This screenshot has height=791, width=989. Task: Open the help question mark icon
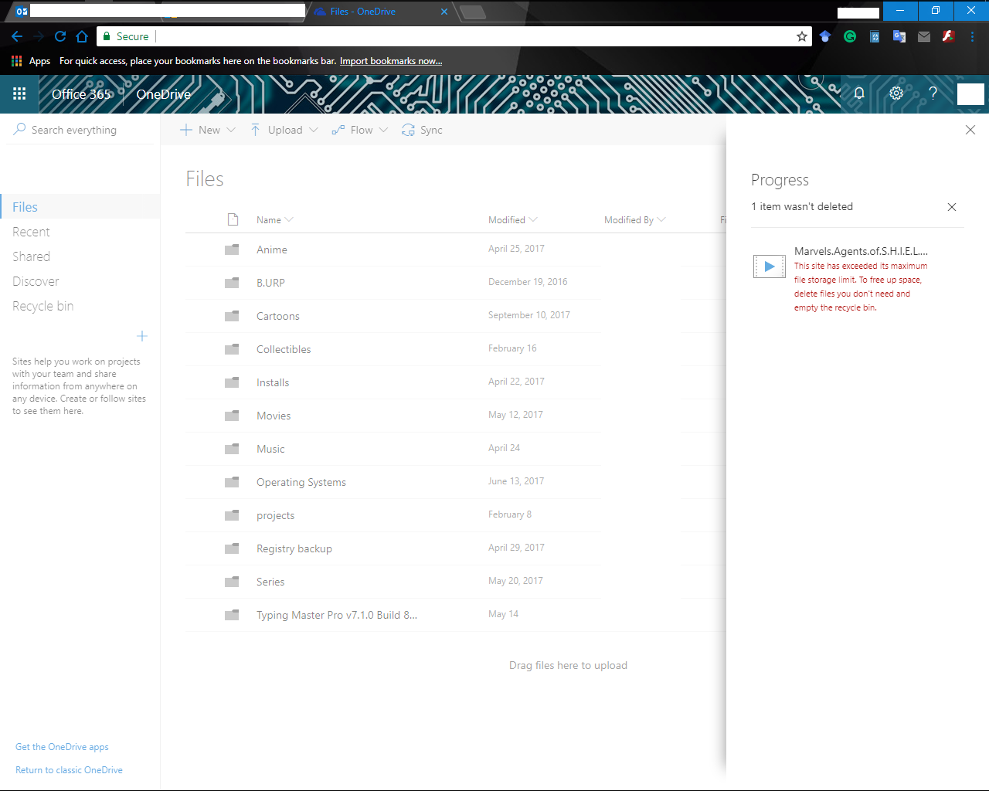click(933, 93)
